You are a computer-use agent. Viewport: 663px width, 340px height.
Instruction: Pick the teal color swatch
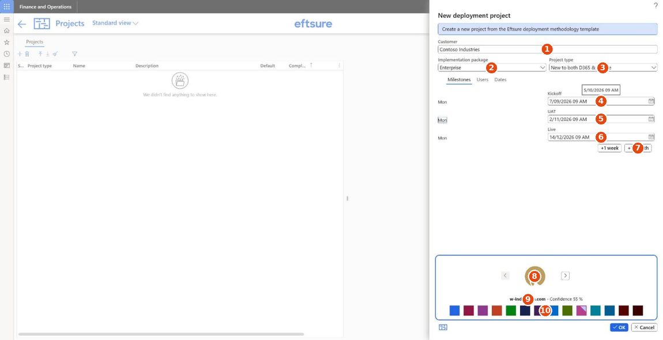[x=596, y=311]
